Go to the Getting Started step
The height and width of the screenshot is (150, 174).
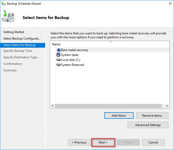point(14,32)
